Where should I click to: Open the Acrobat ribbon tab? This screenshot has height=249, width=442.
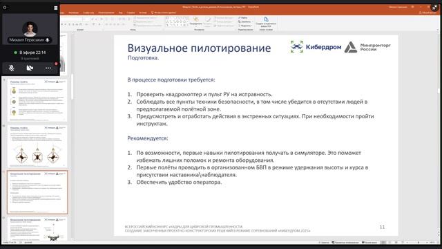(143, 12)
